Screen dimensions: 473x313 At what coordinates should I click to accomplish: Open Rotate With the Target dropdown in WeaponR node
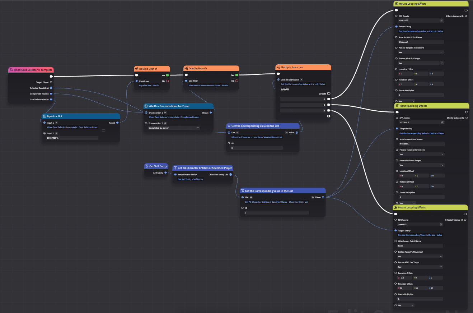coord(421,63)
